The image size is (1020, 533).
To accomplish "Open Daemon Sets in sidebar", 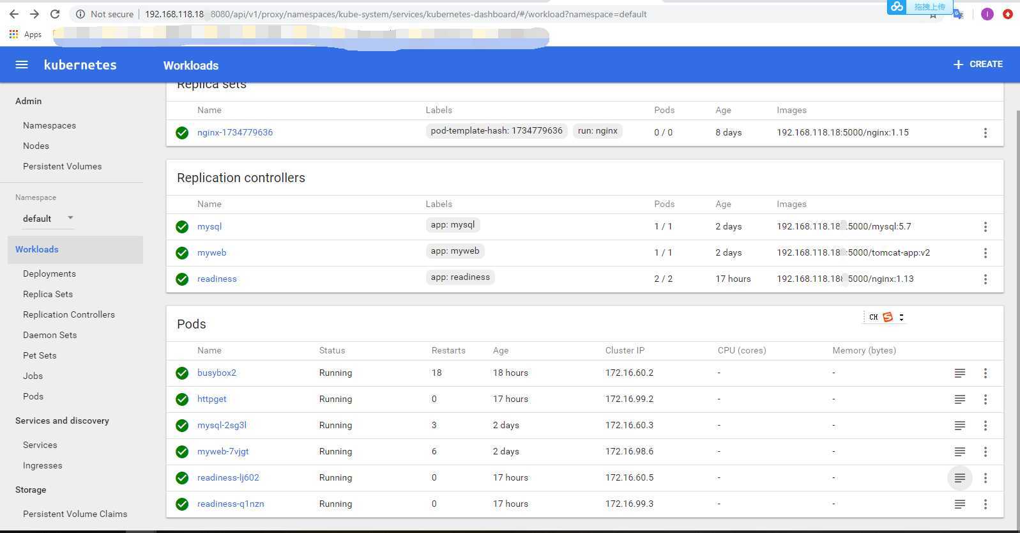I will click(x=50, y=335).
